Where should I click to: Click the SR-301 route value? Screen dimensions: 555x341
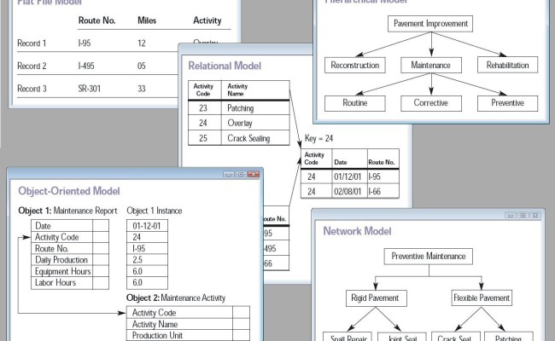(89, 89)
